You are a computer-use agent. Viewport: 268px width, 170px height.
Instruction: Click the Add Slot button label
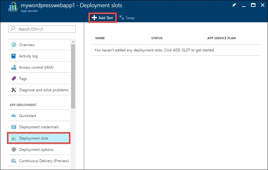(106, 18)
